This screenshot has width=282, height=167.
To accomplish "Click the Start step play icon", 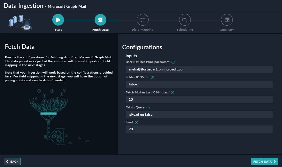I will tap(58, 20).
